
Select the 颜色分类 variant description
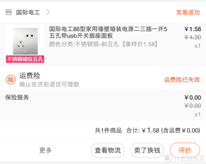tap(103, 44)
